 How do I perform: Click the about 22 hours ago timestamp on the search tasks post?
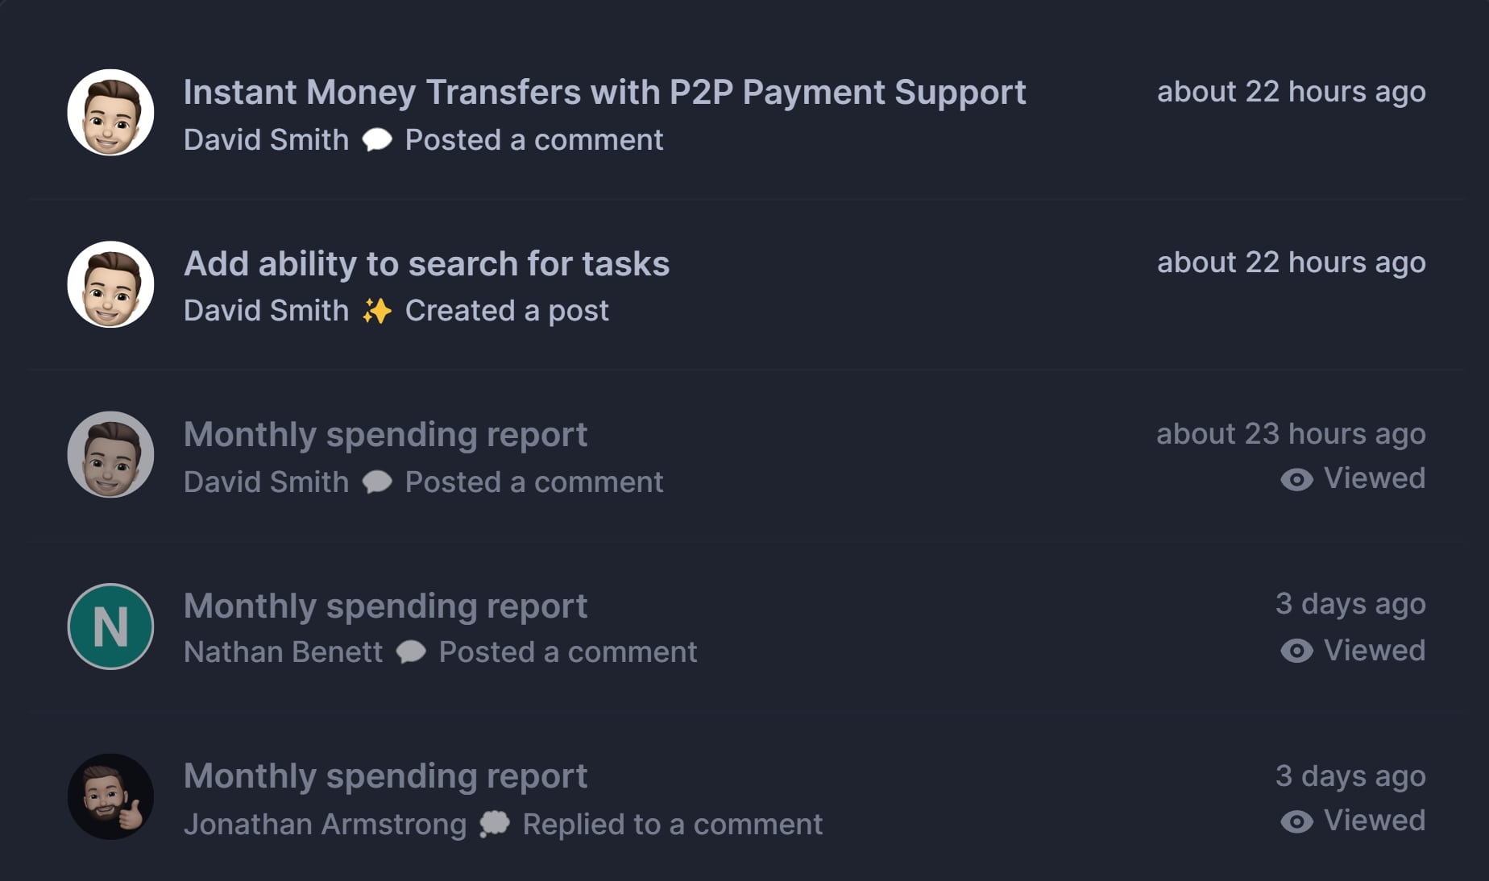click(1292, 263)
